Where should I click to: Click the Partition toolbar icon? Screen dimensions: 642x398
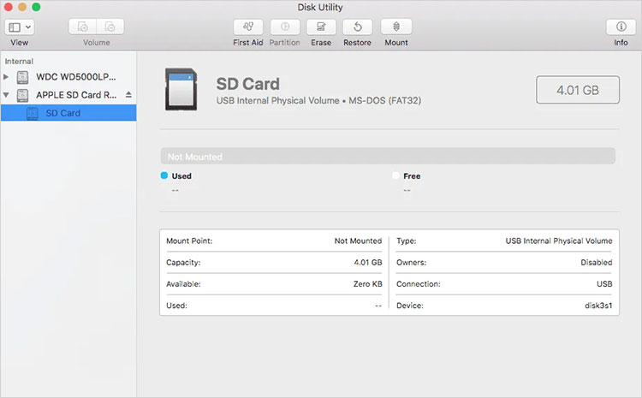[x=284, y=27]
